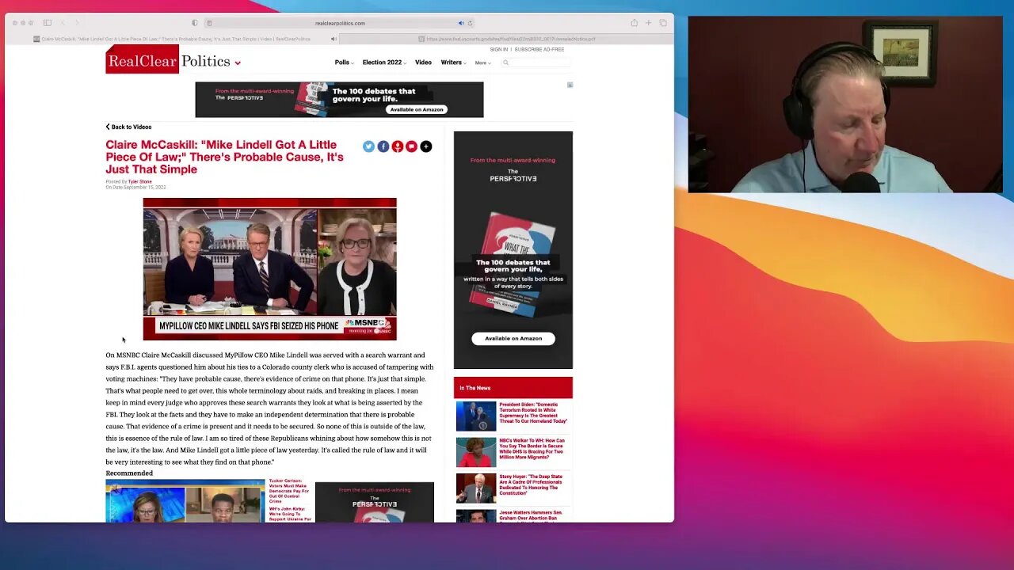This screenshot has height=570, width=1014.
Task: Share article on Twitter icon
Action: click(x=368, y=146)
